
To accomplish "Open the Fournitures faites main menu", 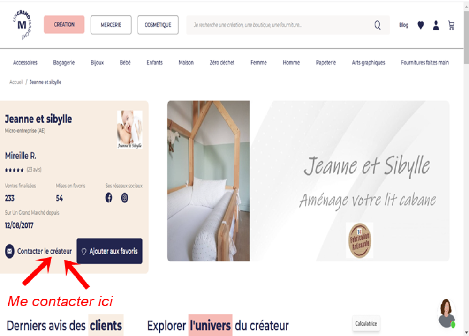I will coord(425,62).
